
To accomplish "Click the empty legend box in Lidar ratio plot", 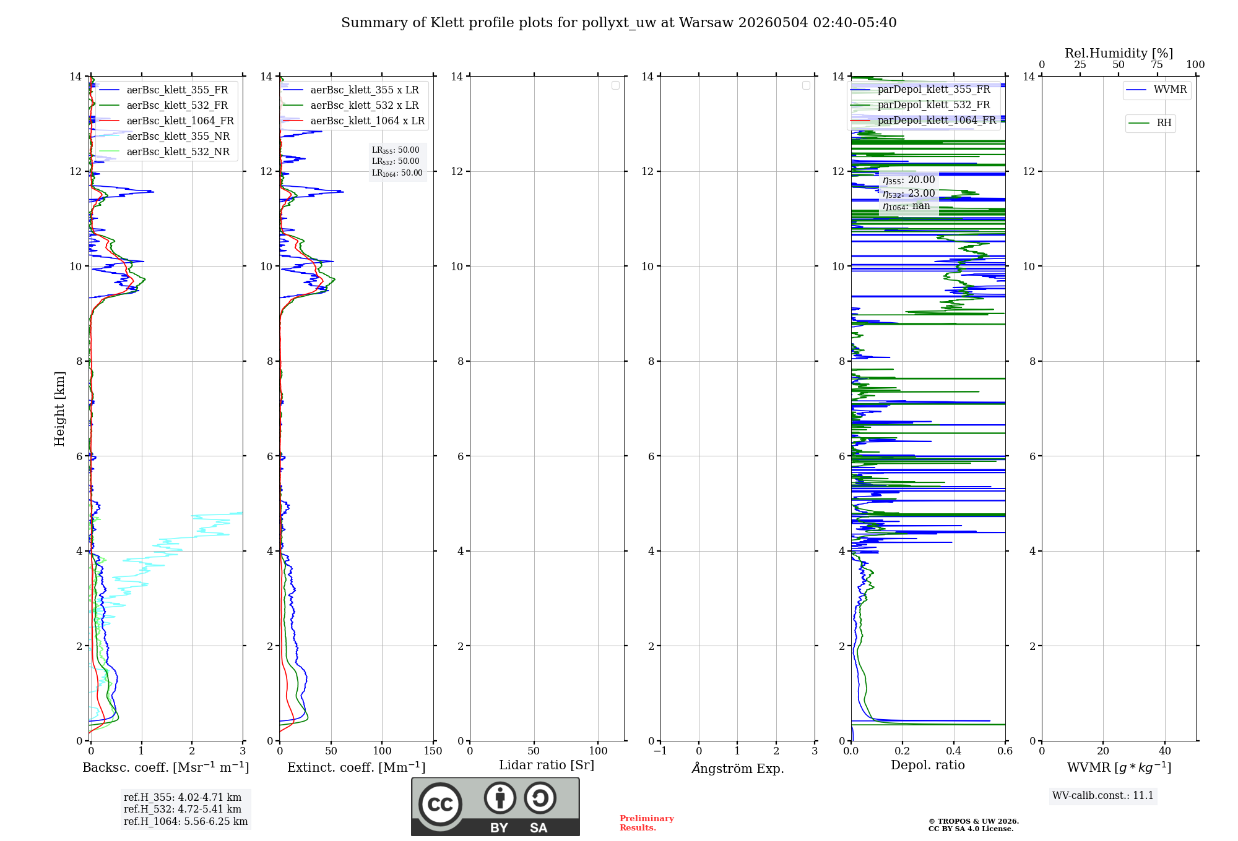I will (x=615, y=85).
